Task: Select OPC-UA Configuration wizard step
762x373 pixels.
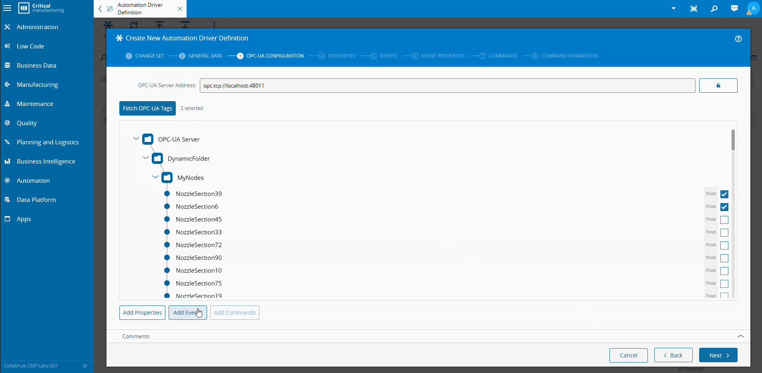Action: pyautogui.click(x=270, y=56)
